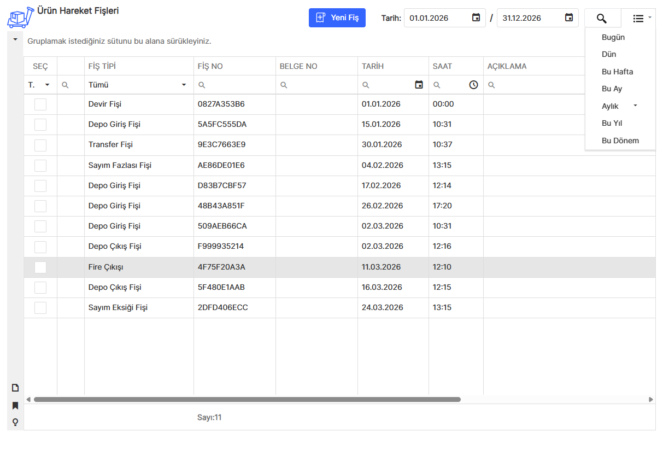Click the lightbulb icon in left sidebar

tap(15, 422)
